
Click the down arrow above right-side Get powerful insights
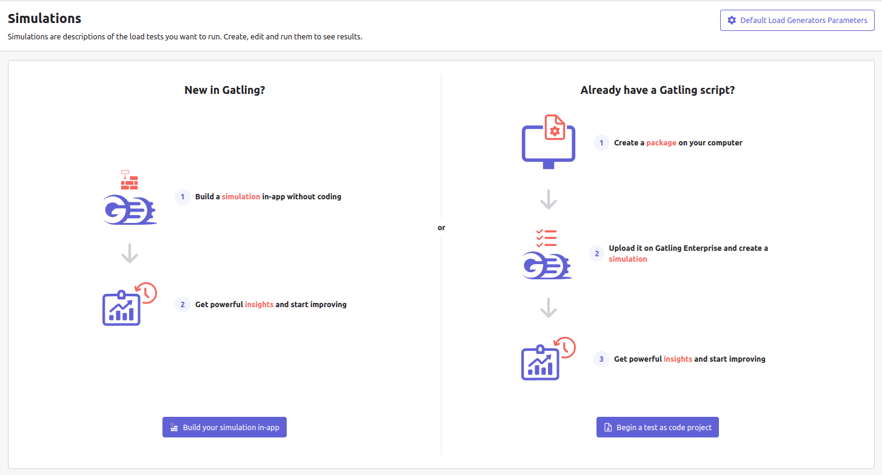click(549, 308)
